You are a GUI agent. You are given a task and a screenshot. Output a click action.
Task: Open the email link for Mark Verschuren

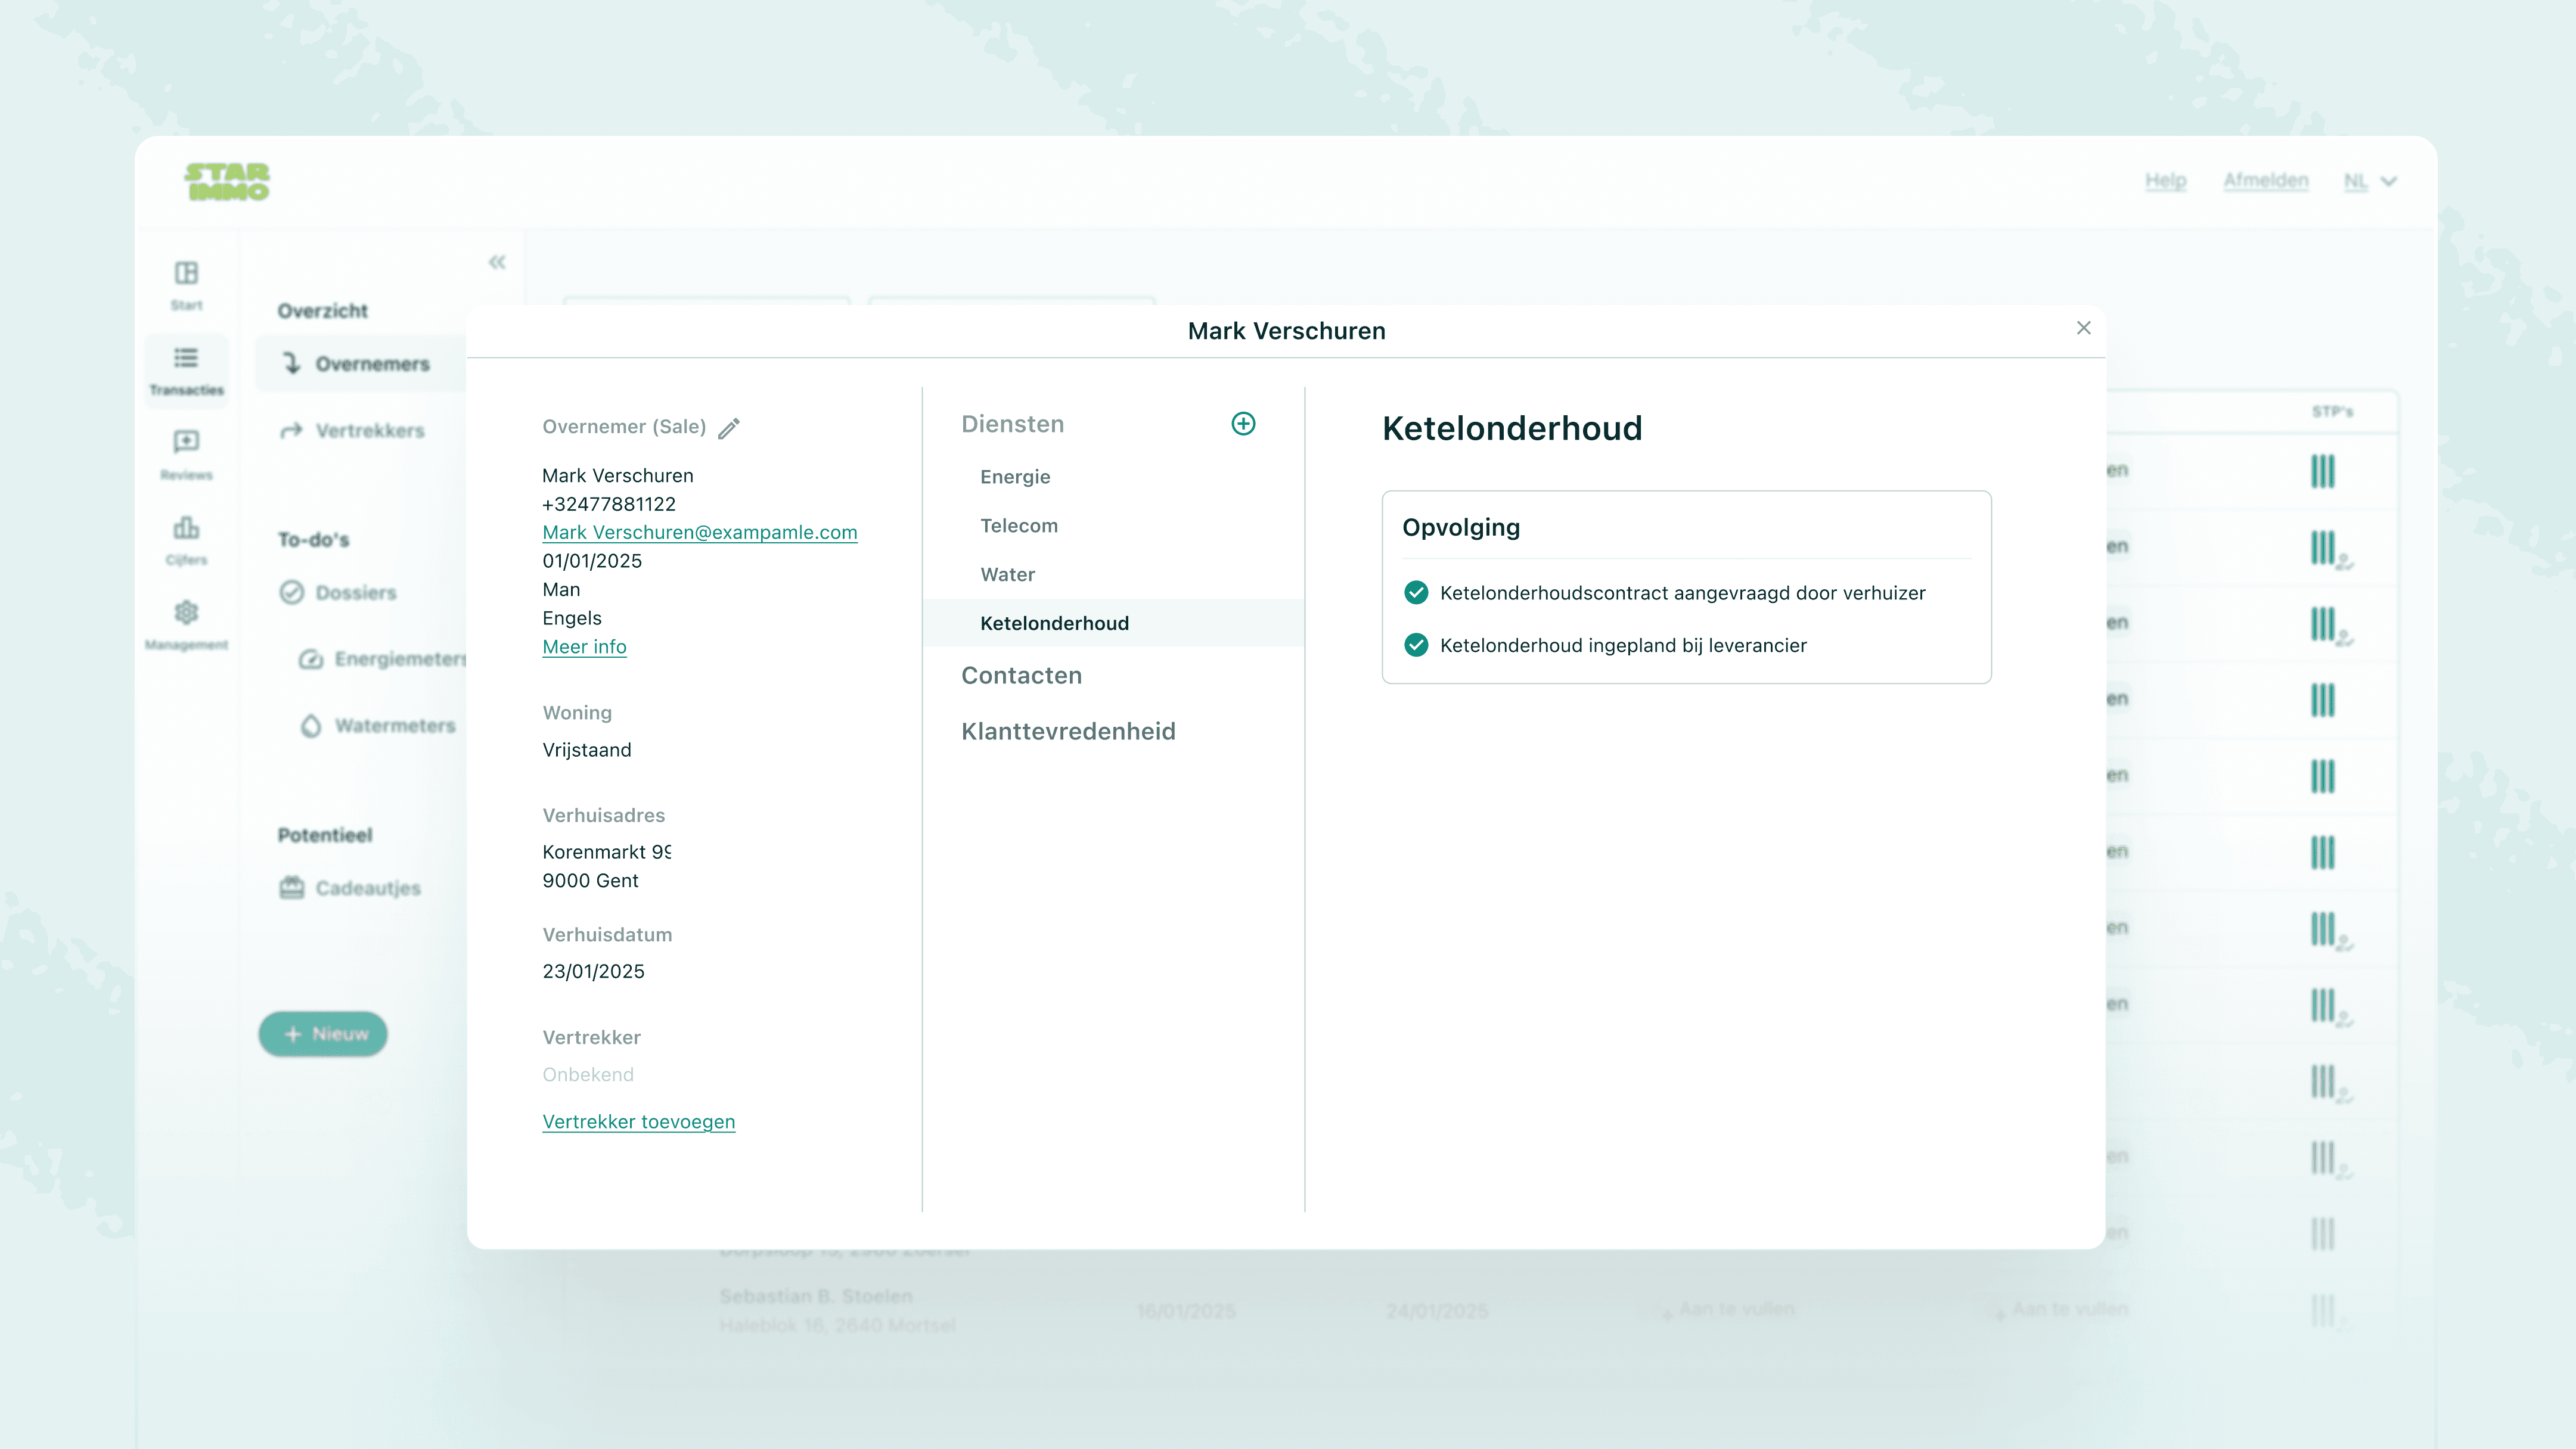click(700, 533)
